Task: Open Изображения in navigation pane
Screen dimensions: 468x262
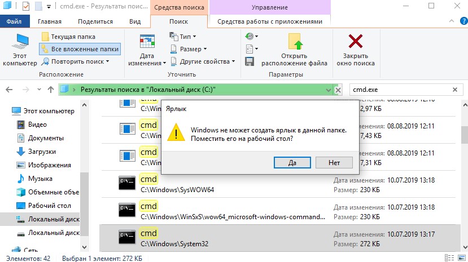Action: [44, 165]
